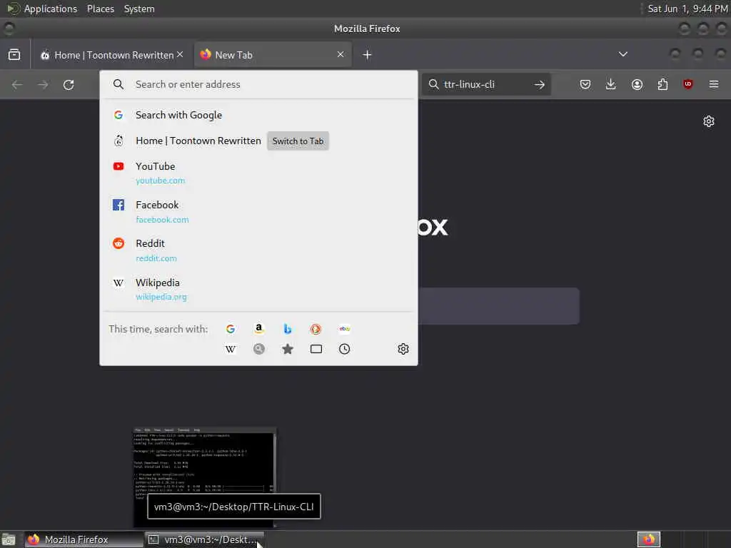Screen dimensions: 731x548
Task: Open the YouTube suggestion
Action: point(258,173)
